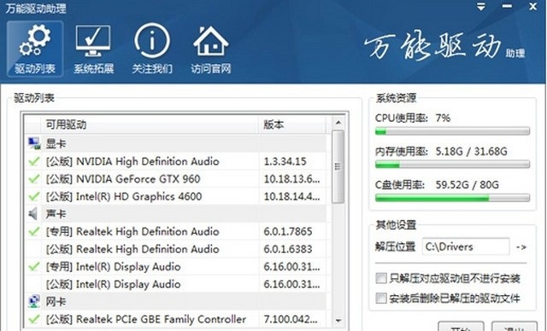
Task: Click the 7% CPU usage value
Action: (x=443, y=118)
